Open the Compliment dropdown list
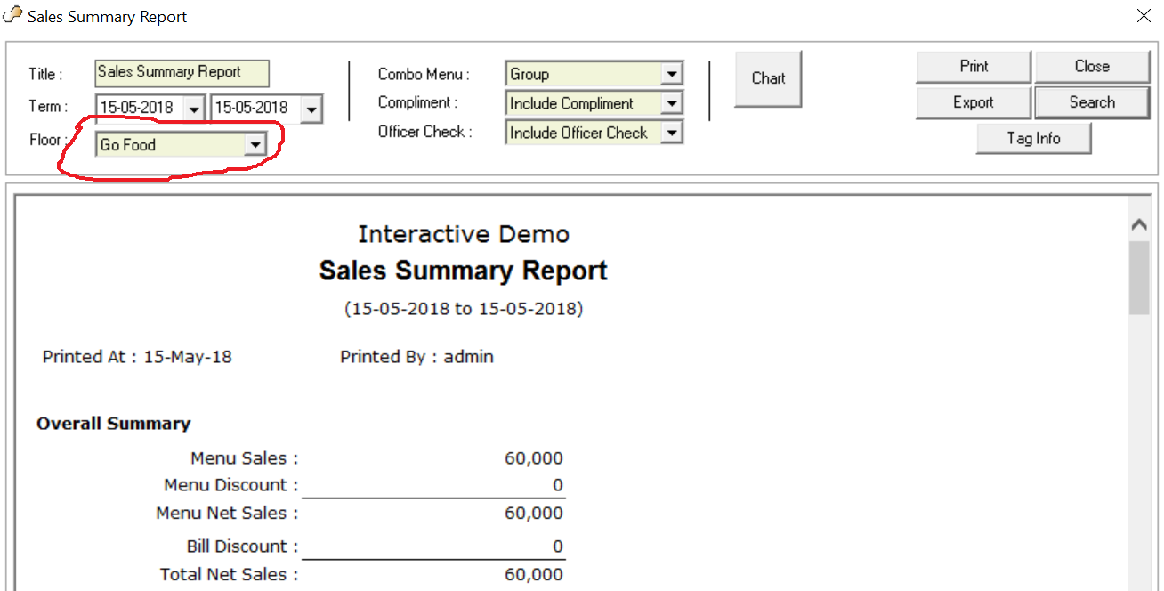Screen dimensions: 1164x591 [x=672, y=103]
